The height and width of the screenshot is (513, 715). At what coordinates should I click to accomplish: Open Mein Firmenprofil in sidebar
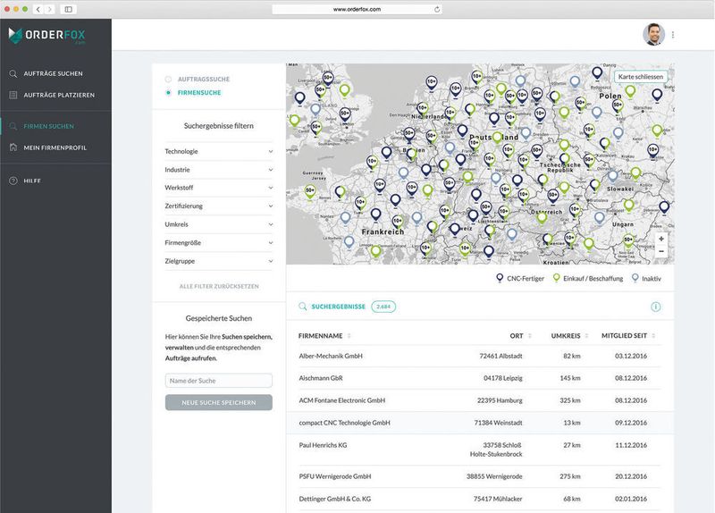tap(55, 147)
